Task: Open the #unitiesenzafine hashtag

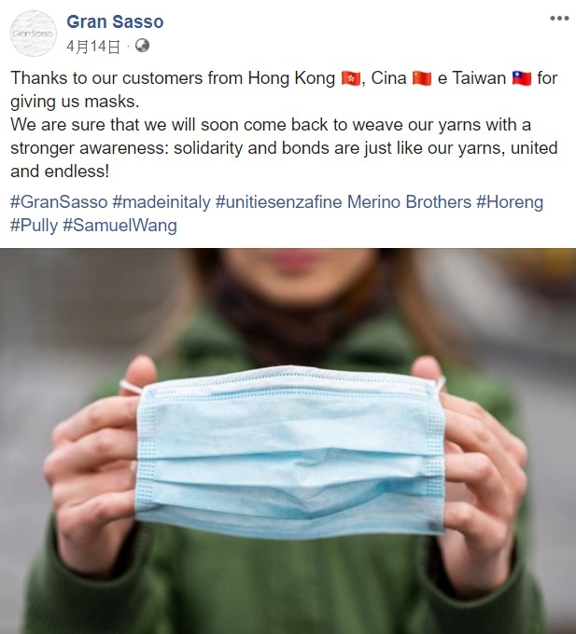Action: (279, 201)
